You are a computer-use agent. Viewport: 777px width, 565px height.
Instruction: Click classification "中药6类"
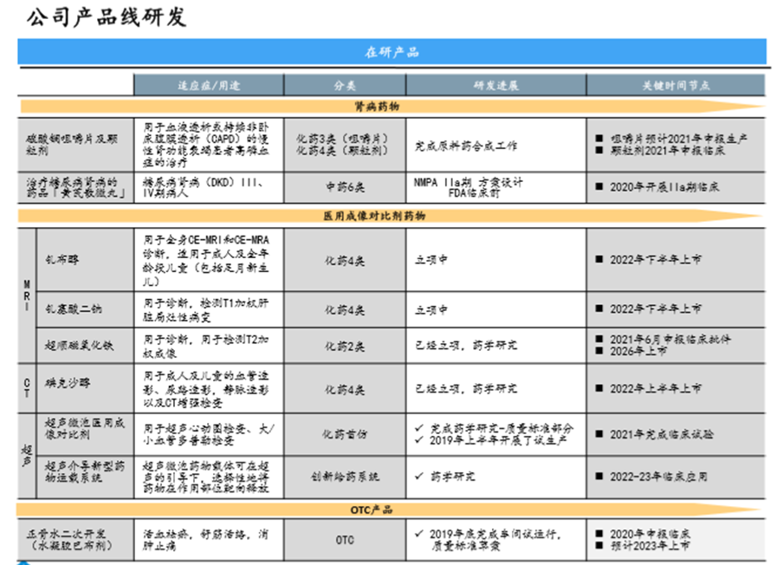click(345, 187)
